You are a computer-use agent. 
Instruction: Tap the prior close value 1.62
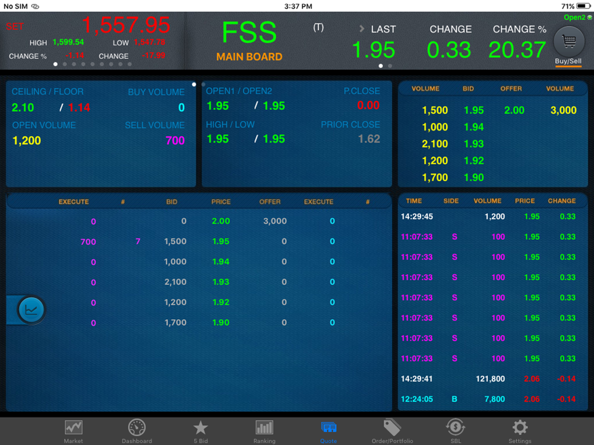(x=369, y=139)
